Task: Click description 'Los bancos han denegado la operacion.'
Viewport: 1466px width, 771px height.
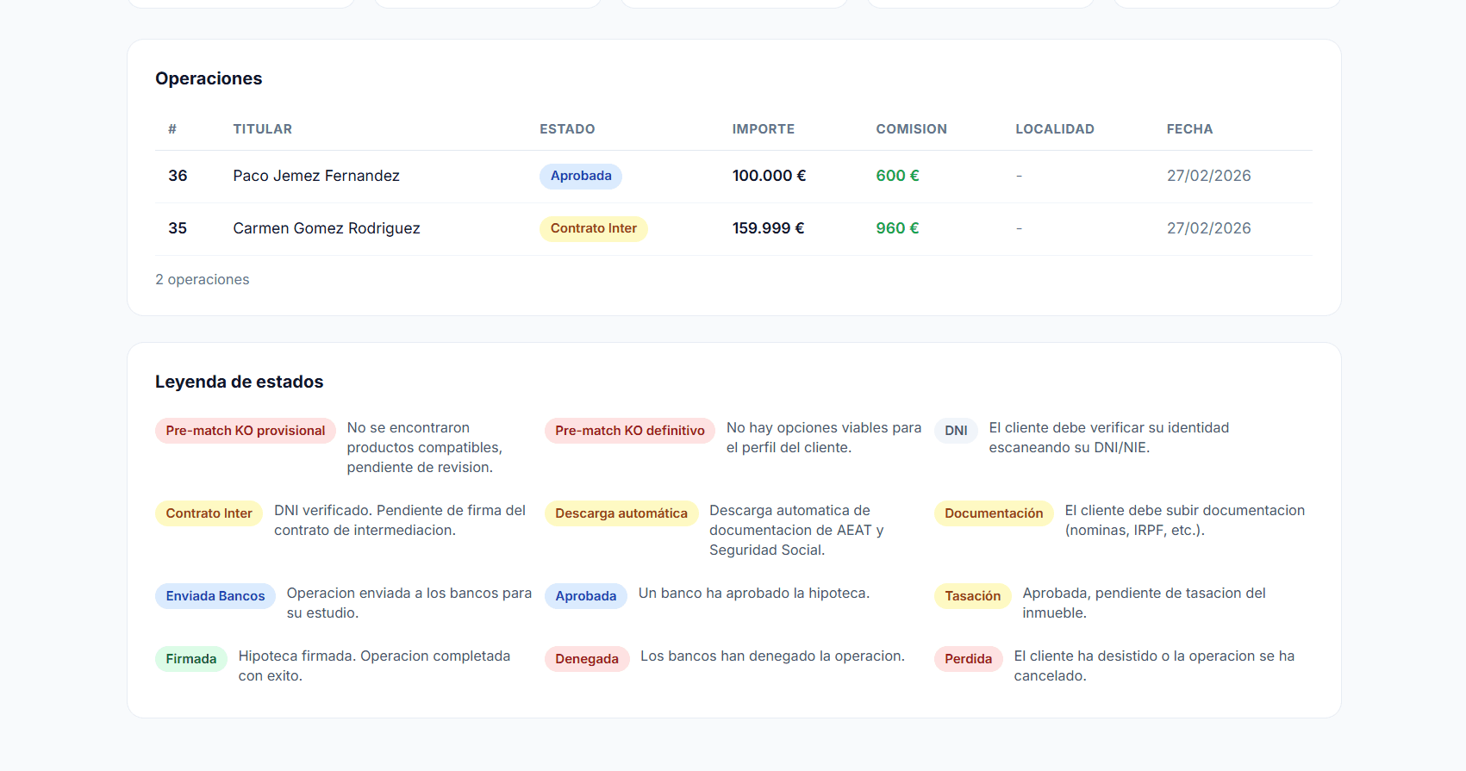Action: (772, 656)
